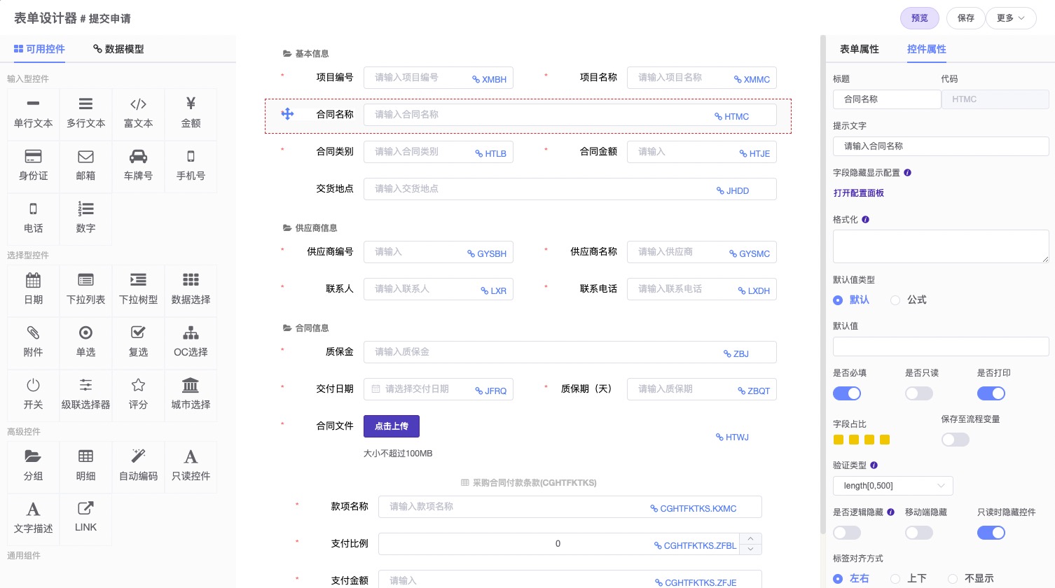Choose 不显示 label alignment

[x=953, y=579]
